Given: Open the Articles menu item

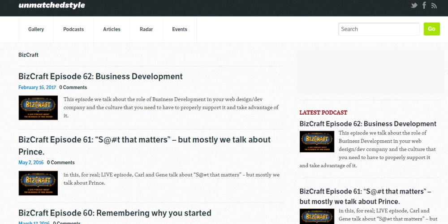Looking at the screenshot, I should pyautogui.click(x=112, y=30).
